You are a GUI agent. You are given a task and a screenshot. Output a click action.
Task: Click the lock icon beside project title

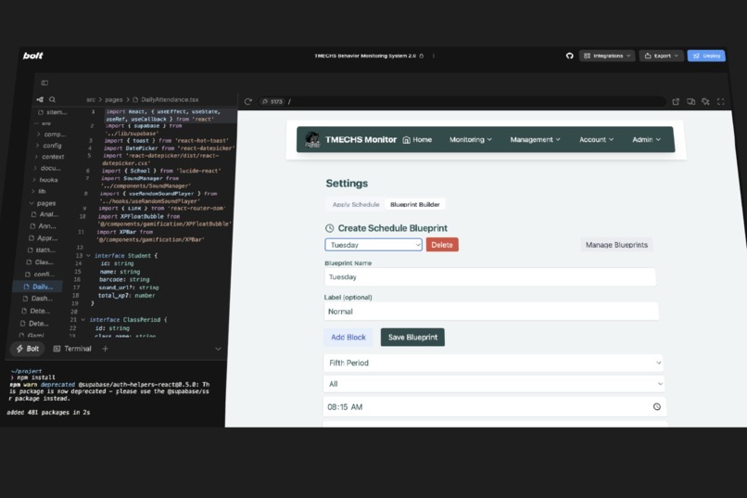click(x=422, y=56)
